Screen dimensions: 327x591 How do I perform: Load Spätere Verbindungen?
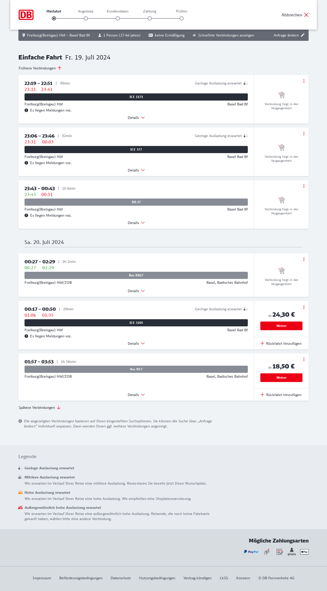click(x=40, y=408)
